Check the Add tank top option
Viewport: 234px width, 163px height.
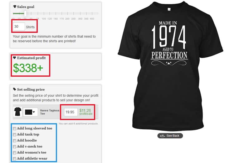pyautogui.click(x=14, y=135)
